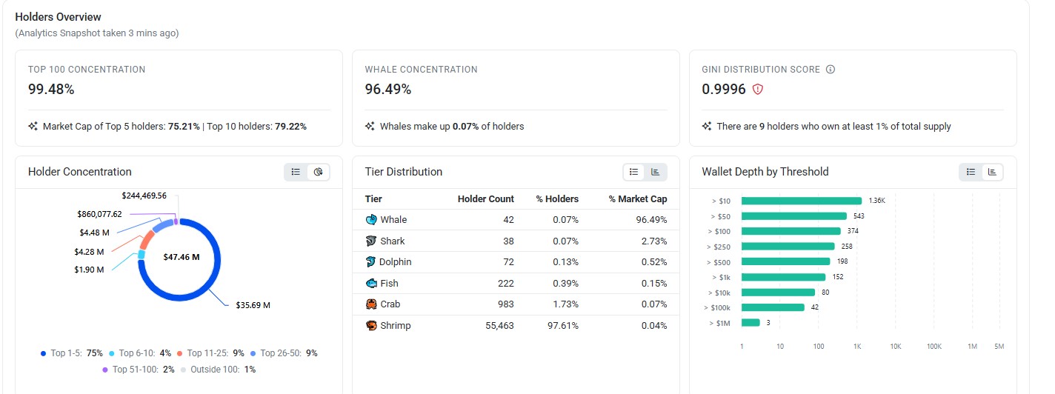This screenshot has height=394, width=1055.
Task: Click the Crab holder count 983
Action: pos(505,304)
